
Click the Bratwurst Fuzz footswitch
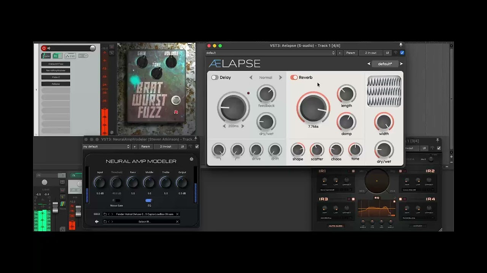[x=175, y=100]
